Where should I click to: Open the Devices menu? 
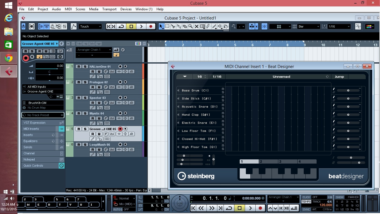pyautogui.click(x=126, y=9)
